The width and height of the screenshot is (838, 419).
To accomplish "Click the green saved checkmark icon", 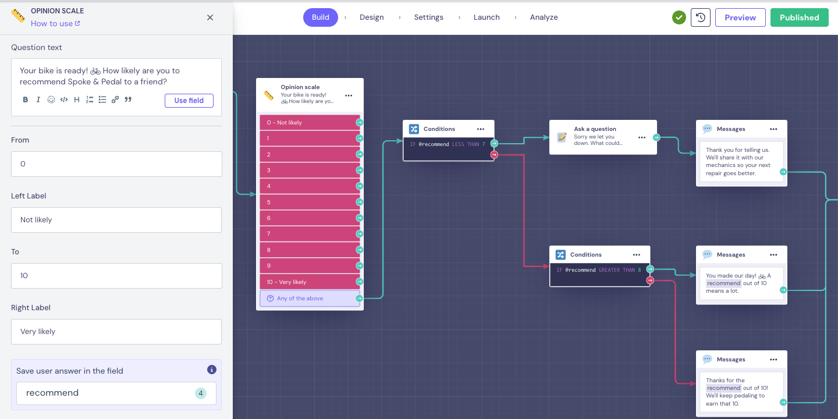I will (679, 17).
